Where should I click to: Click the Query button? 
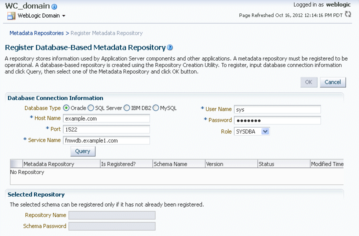[82, 151]
